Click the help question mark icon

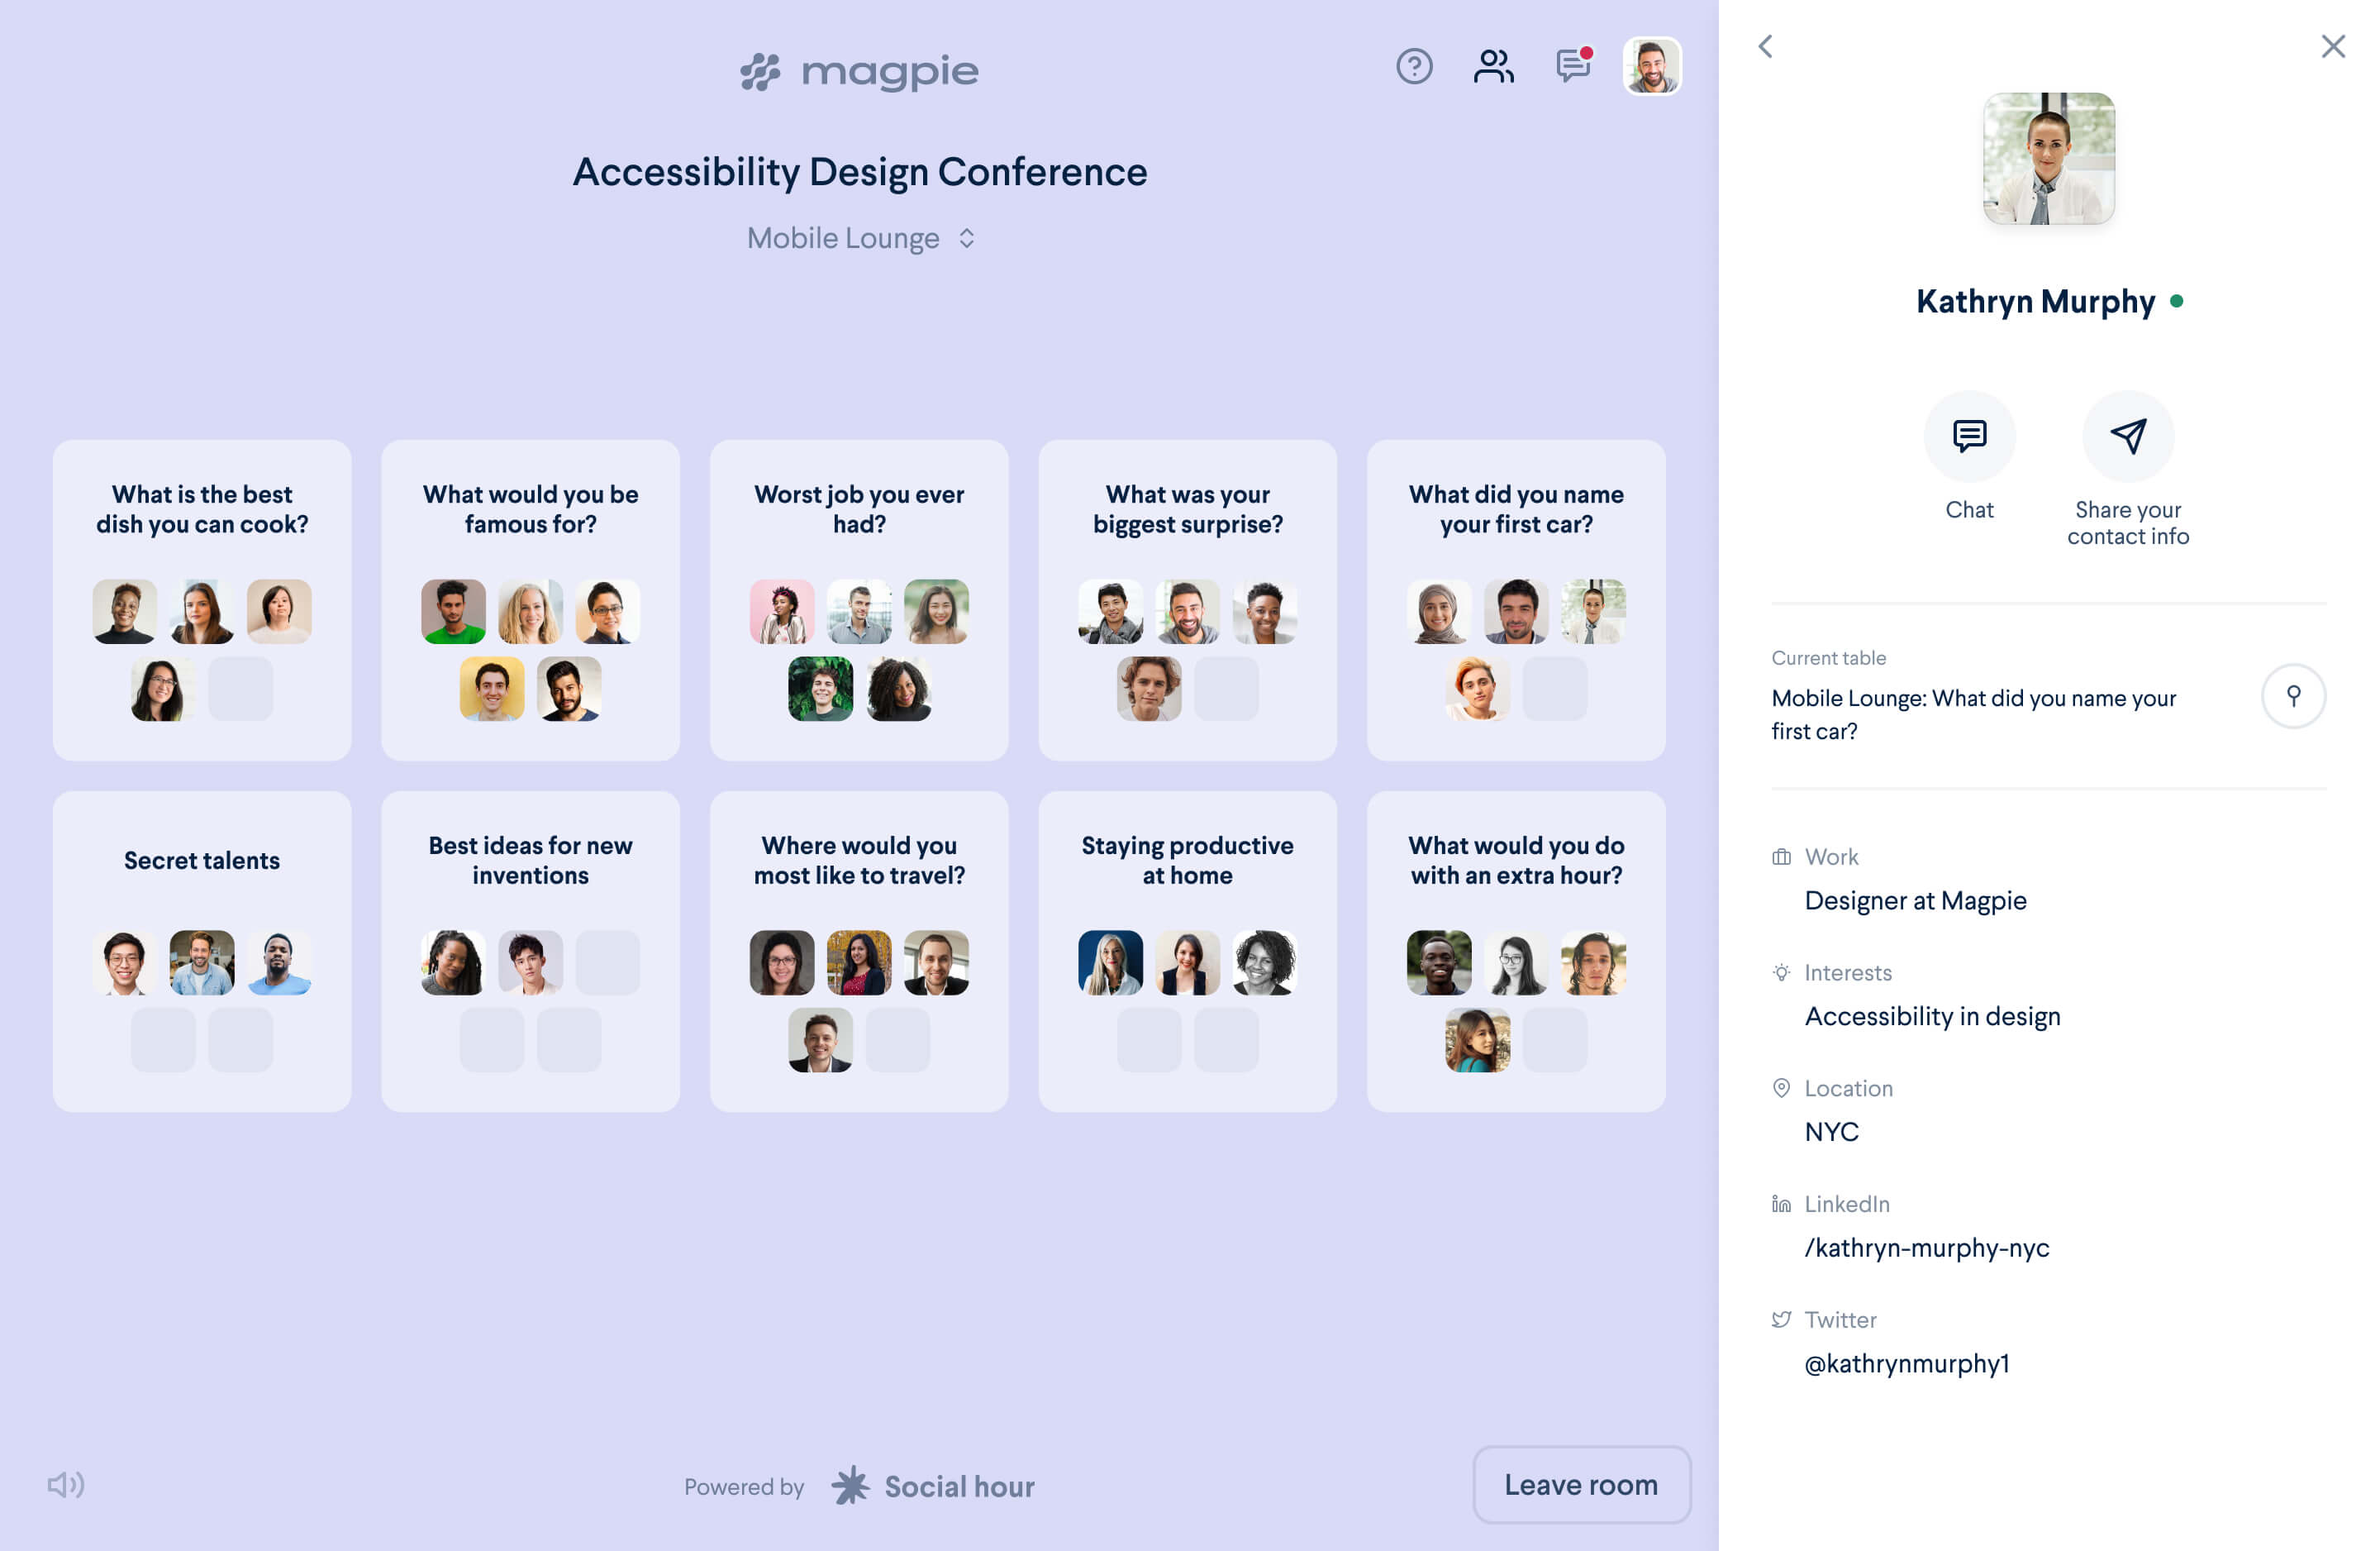coord(1416,66)
